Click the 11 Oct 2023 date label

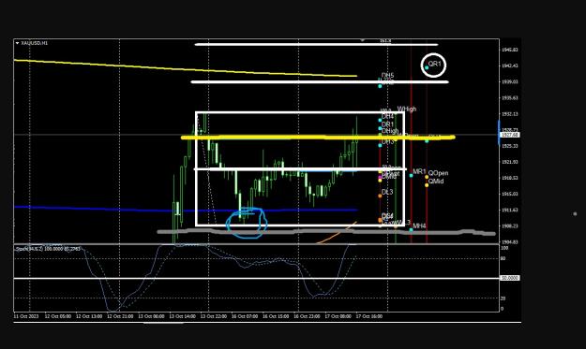26,316
